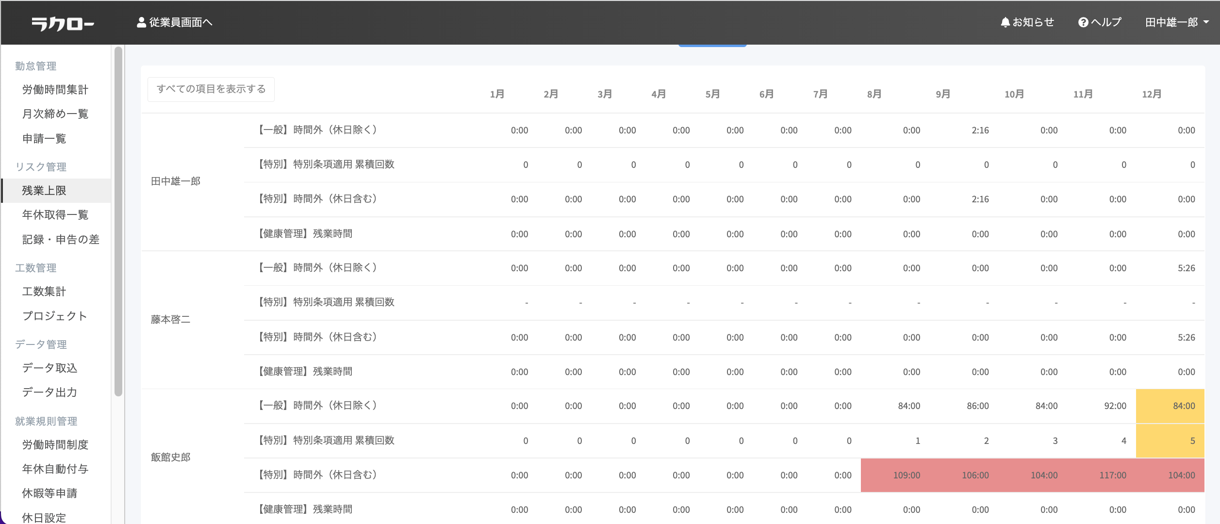Viewport: 1220px width, 524px height.
Task: Click red 104:00 cell in 12月 column
Action: point(1170,475)
